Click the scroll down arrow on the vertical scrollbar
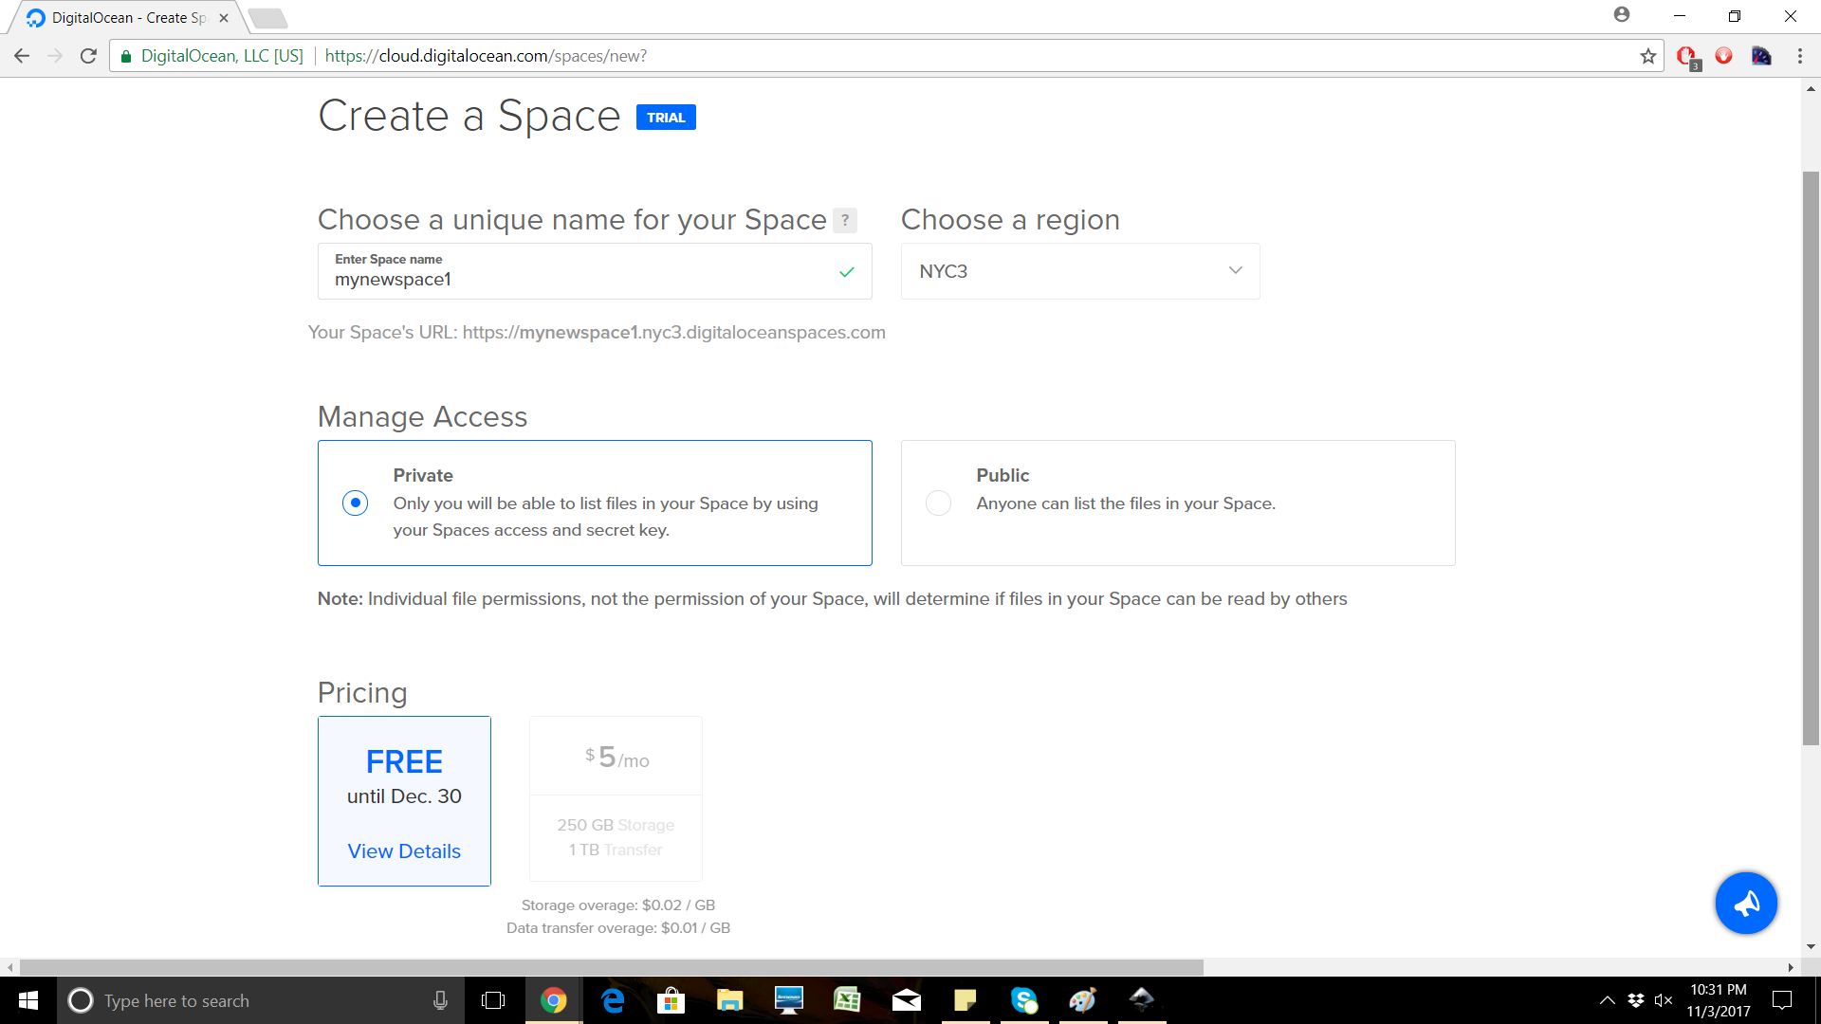Screen dimensions: 1821x1024 click(1811, 946)
